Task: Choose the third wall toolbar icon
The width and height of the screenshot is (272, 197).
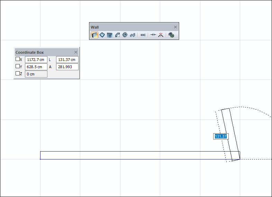Action: pyautogui.click(x=110, y=35)
